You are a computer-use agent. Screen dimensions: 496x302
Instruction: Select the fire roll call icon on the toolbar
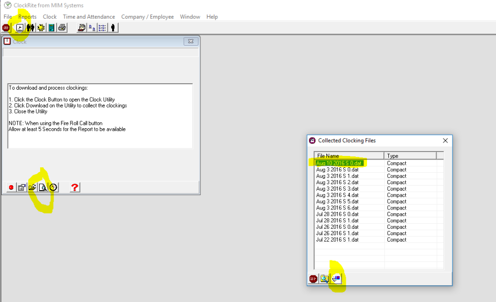coord(81,27)
